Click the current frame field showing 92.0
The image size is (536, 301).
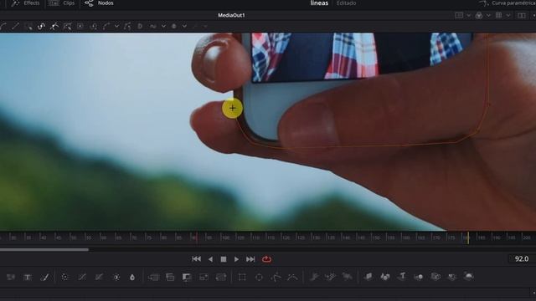(521, 259)
